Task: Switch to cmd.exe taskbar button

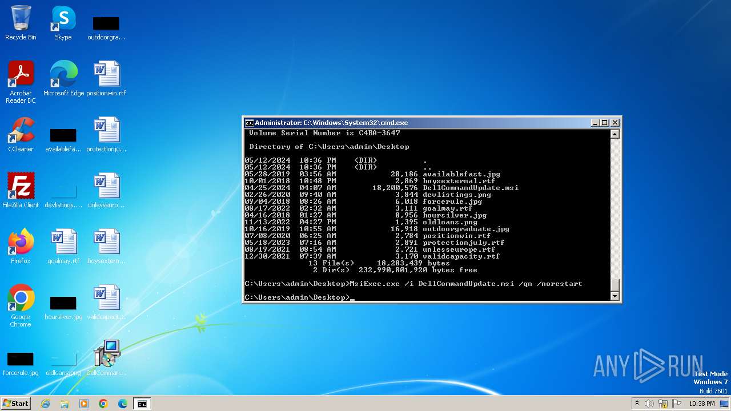Action: point(142,404)
